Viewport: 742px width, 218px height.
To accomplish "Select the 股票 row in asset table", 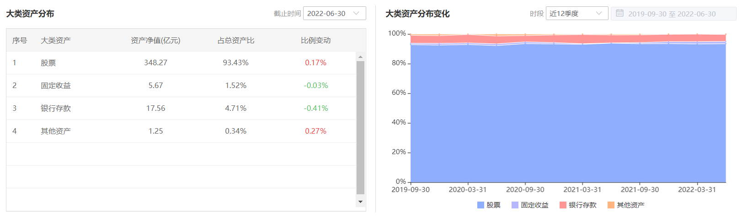I will click(x=181, y=63).
